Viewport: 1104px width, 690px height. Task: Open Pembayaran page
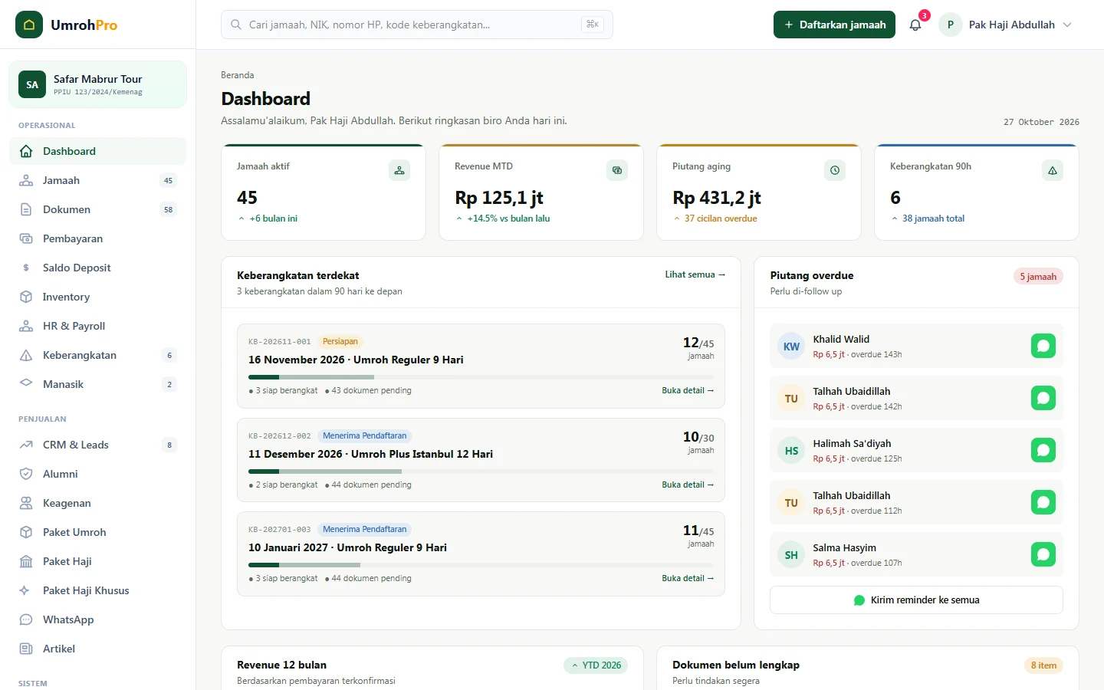[x=98, y=238]
